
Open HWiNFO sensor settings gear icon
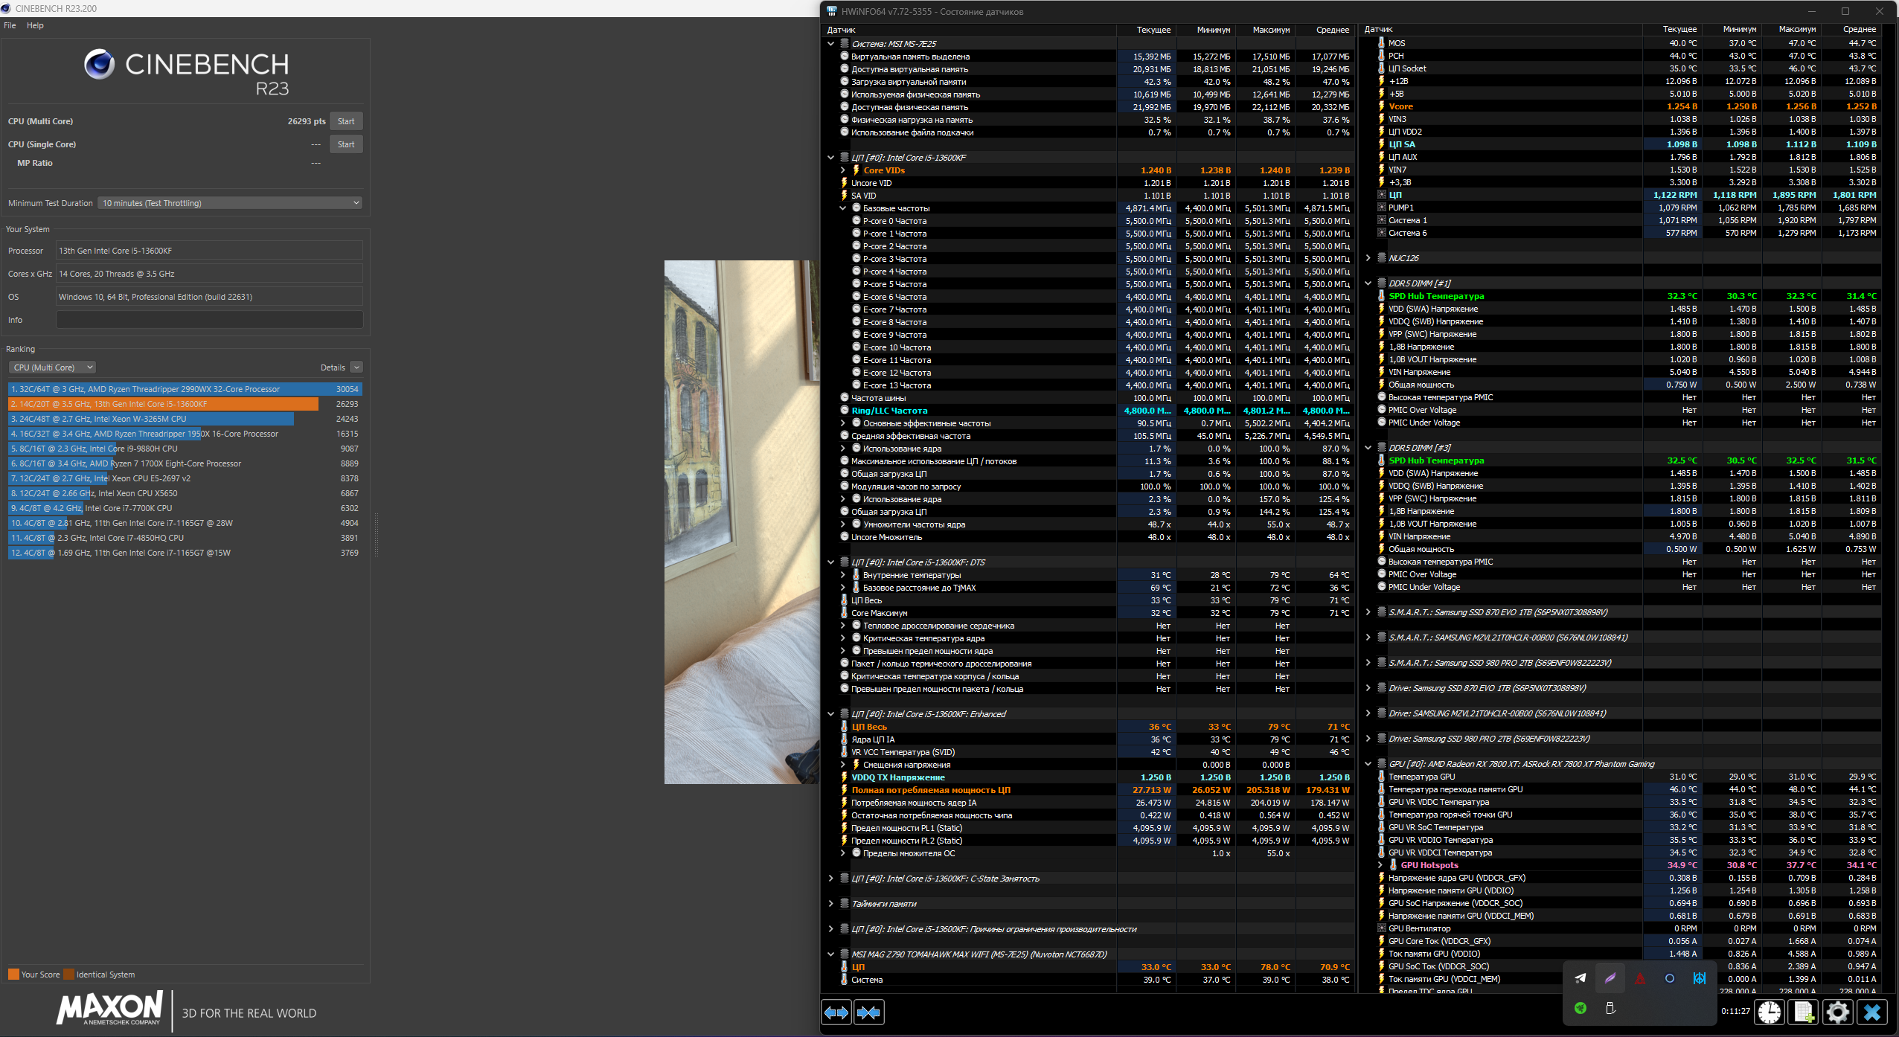[x=1837, y=1012]
